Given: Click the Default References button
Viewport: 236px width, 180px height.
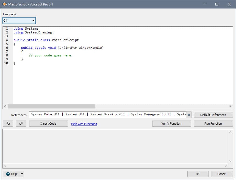Looking at the screenshot, I should [213, 115].
